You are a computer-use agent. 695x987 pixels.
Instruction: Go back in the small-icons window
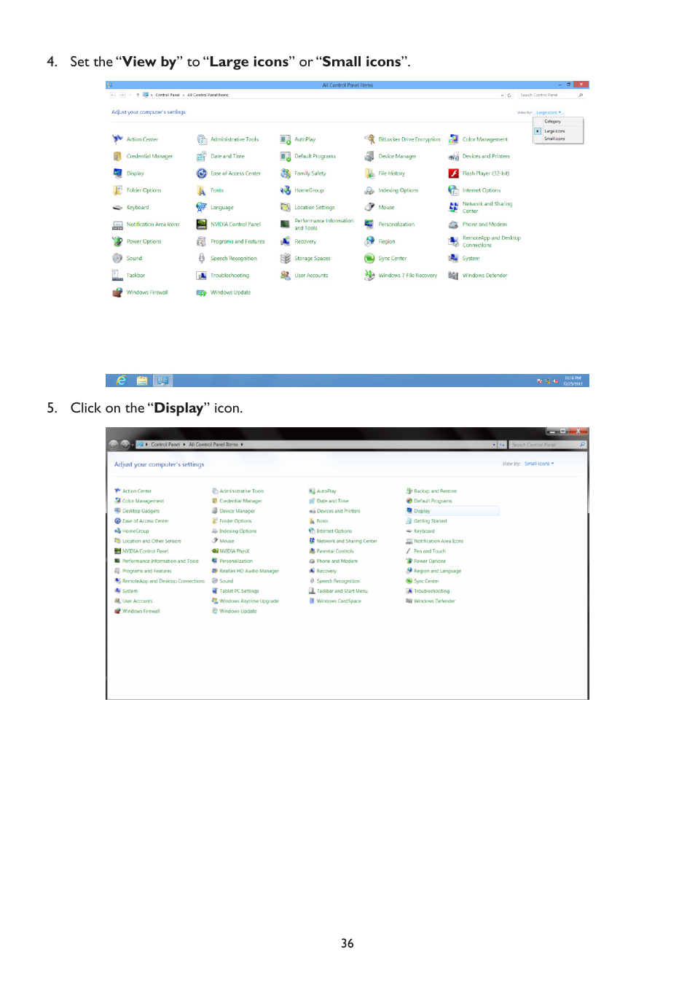(113, 444)
